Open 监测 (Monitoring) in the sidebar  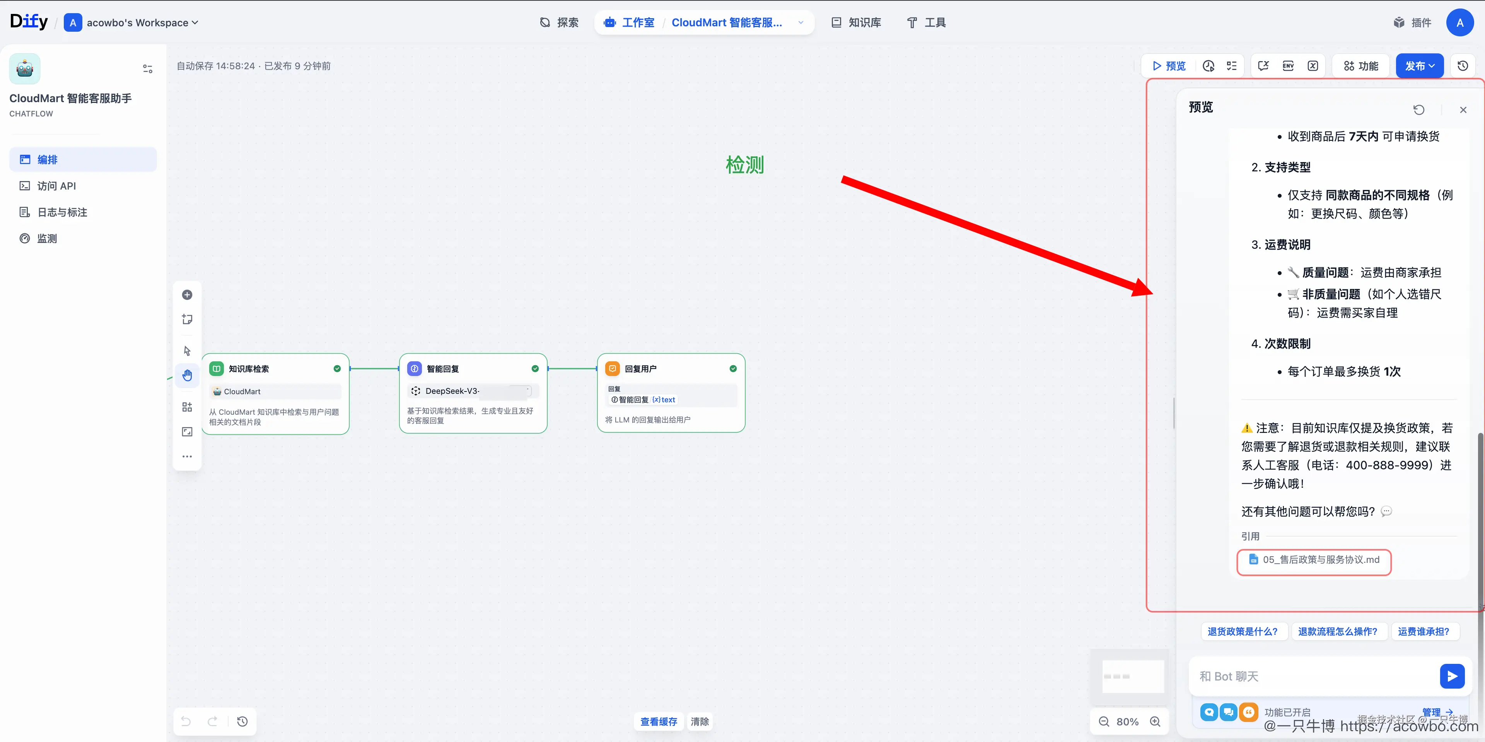[x=83, y=238]
